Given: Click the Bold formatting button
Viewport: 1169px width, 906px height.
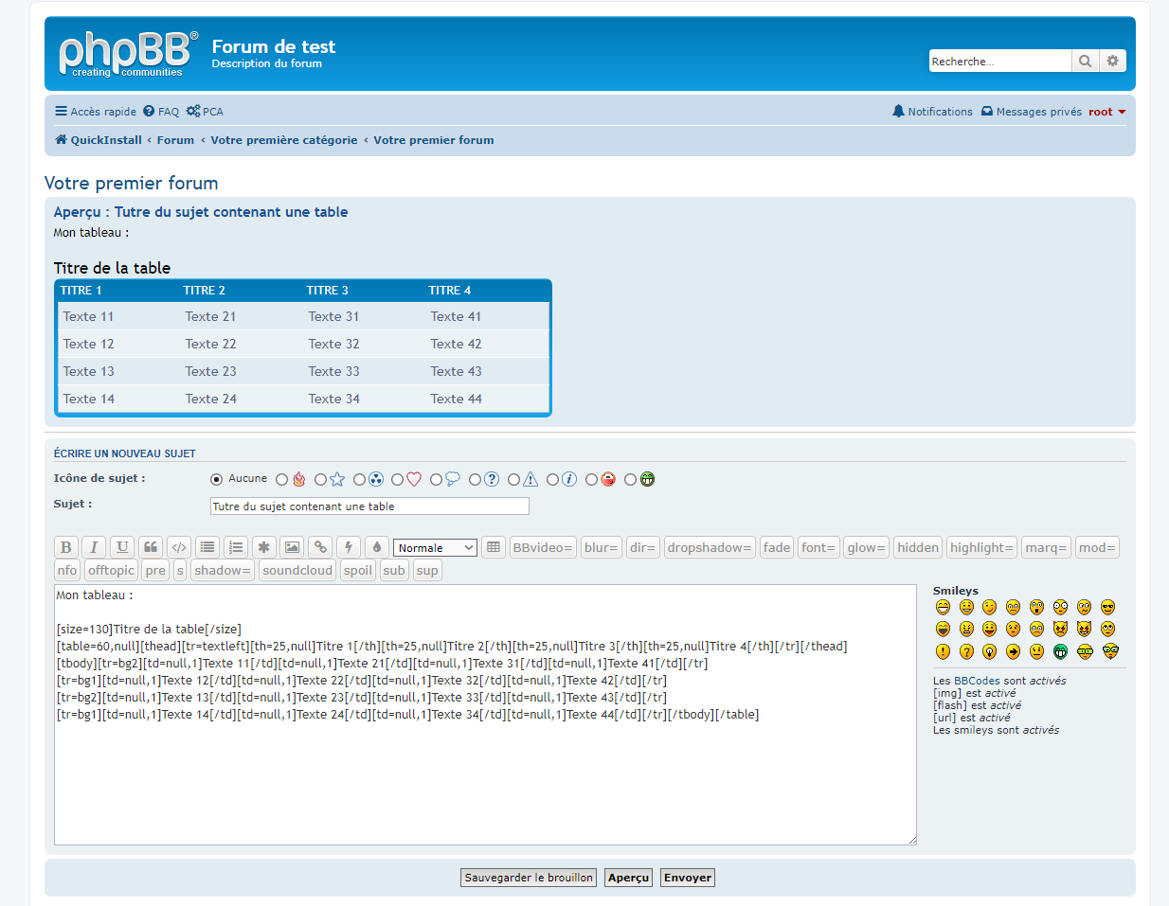Looking at the screenshot, I should click(66, 547).
